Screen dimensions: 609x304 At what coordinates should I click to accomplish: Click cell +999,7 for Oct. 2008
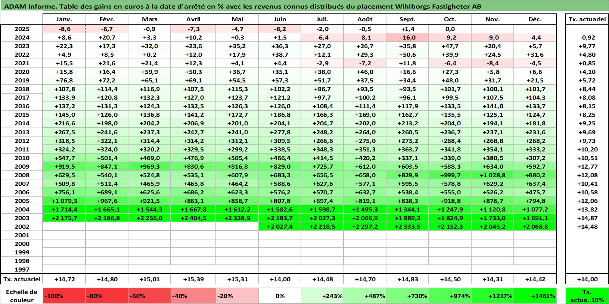click(450, 175)
